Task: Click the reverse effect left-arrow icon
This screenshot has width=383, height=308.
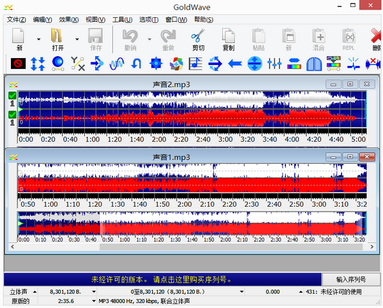Action: (x=235, y=63)
